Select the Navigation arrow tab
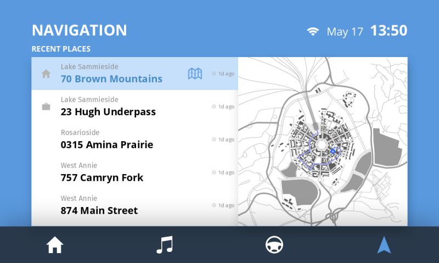Viewport: 439px width, 263px height. 384,245
